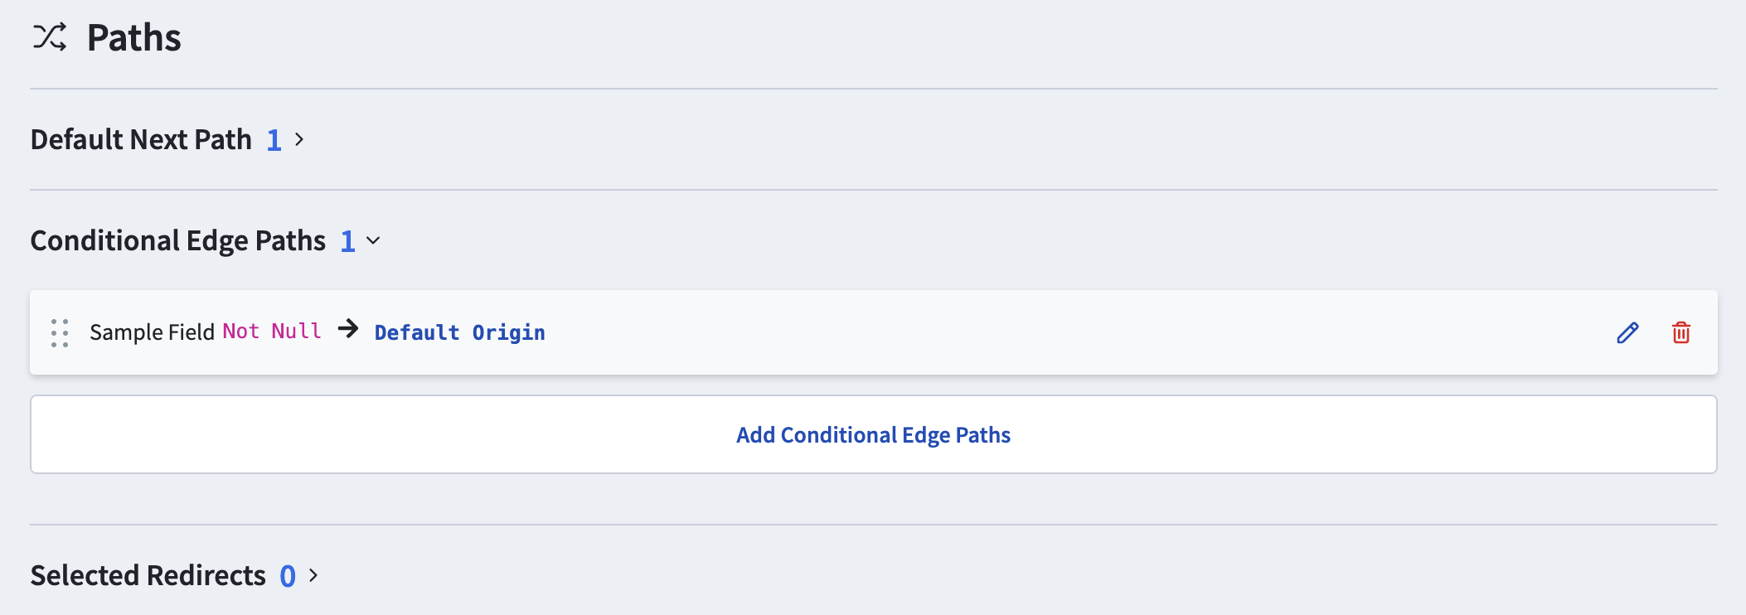Viewport: 1746px width, 615px height.
Task: Expand the Selected Redirects chevron
Action: (313, 575)
